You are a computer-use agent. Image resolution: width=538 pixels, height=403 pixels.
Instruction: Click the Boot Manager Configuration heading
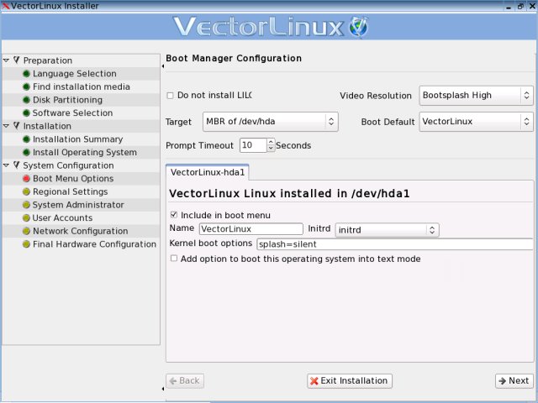coord(234,58)
